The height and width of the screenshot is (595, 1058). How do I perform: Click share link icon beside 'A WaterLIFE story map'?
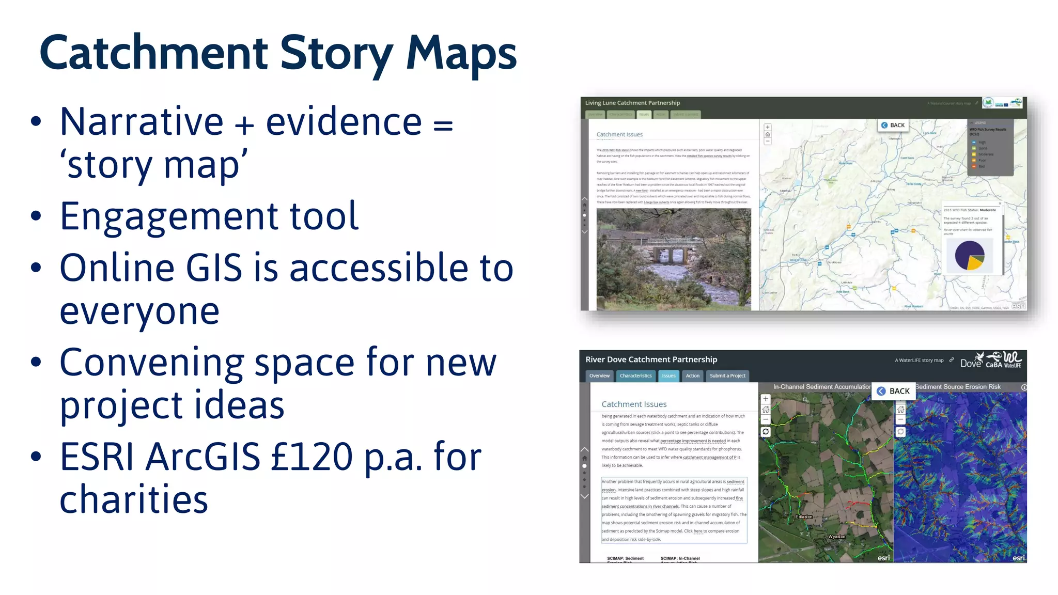[951, 360]
